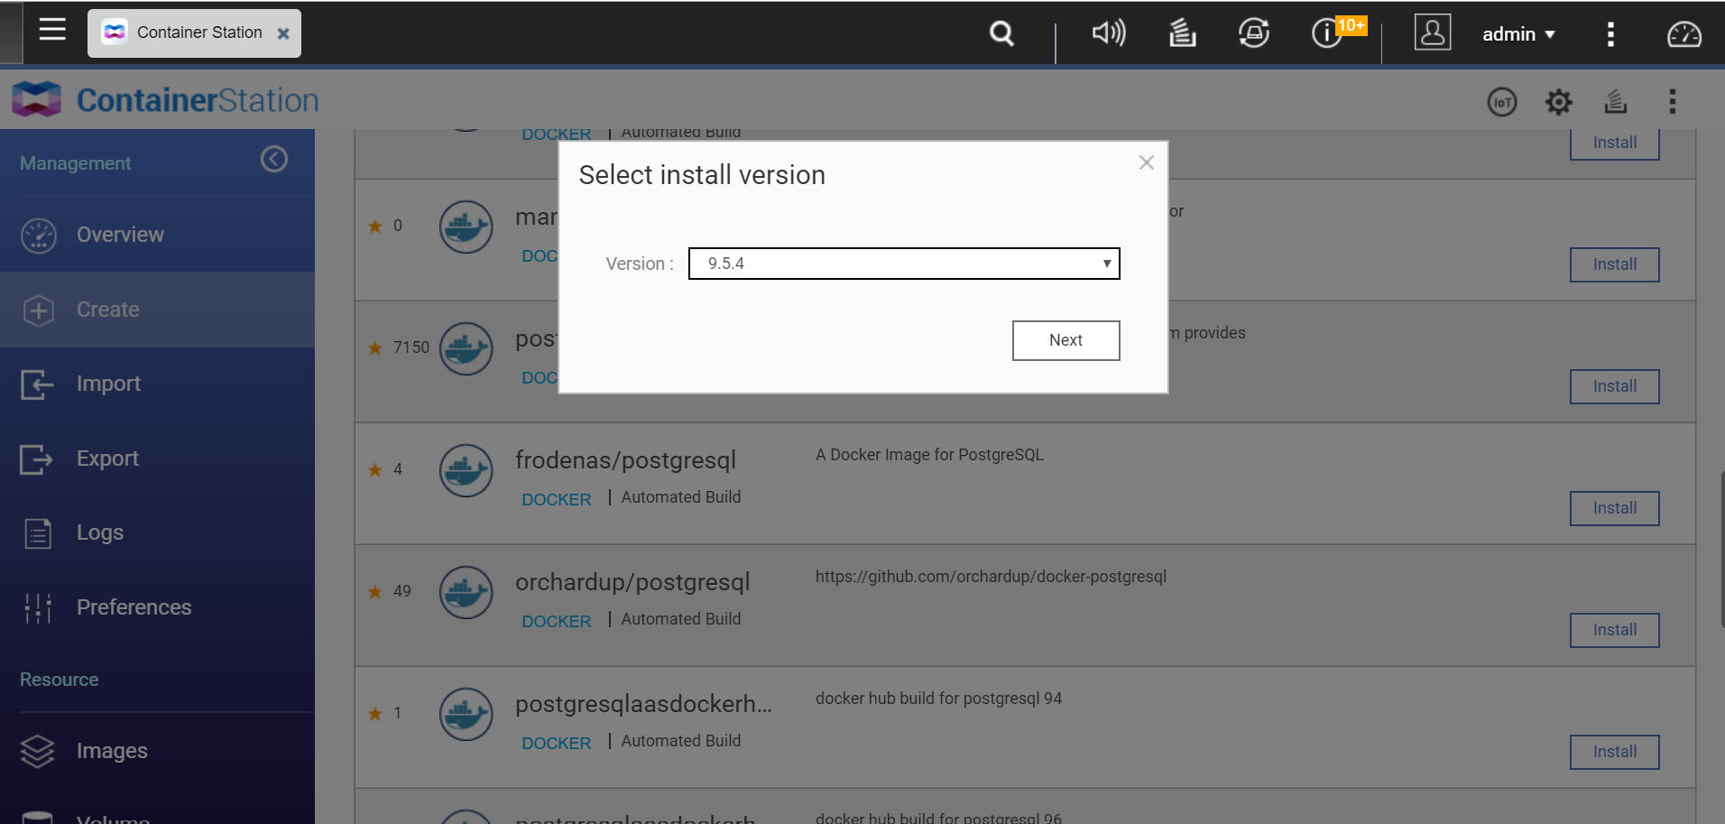Click the admin user avatar icon
This screenshot has height=824, width=1725.
[1433, 32]
